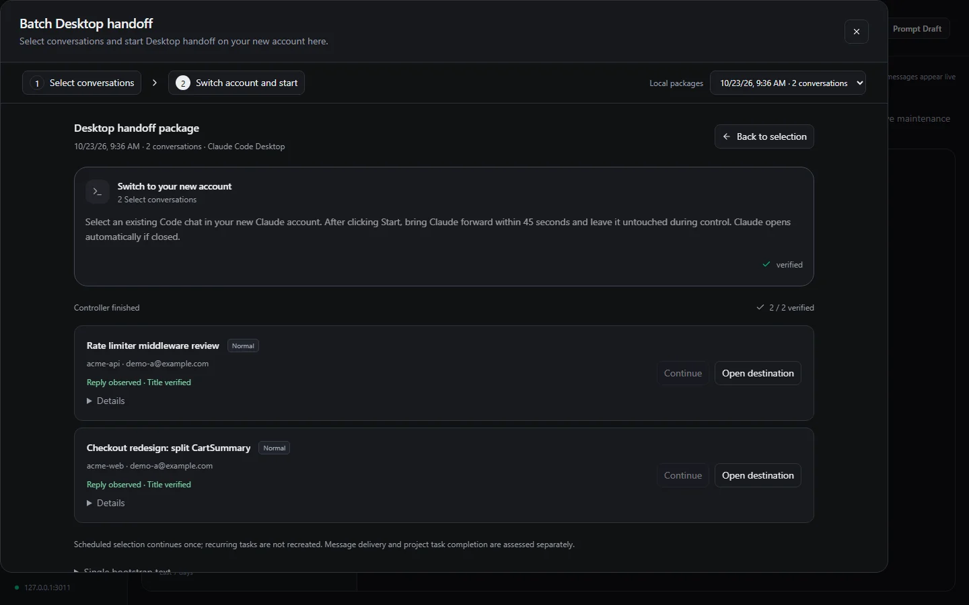Click the Prompt Draft button in the background window
969x605 pixels.
click(917, 29)
